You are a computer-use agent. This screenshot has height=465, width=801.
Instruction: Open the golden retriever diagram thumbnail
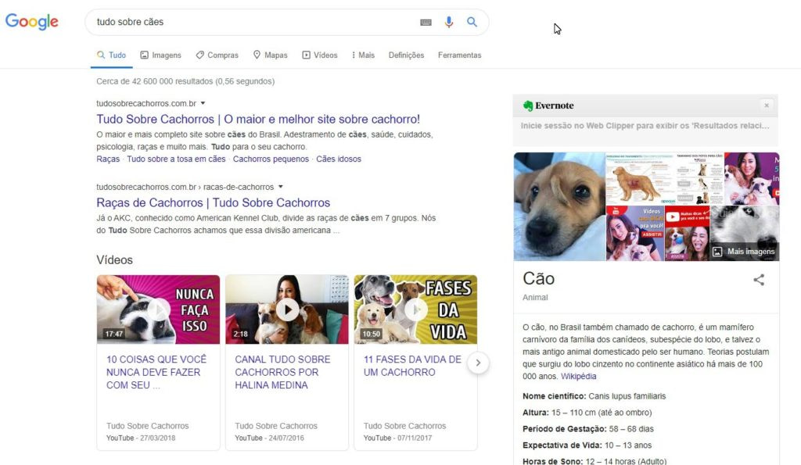[640, 178]
